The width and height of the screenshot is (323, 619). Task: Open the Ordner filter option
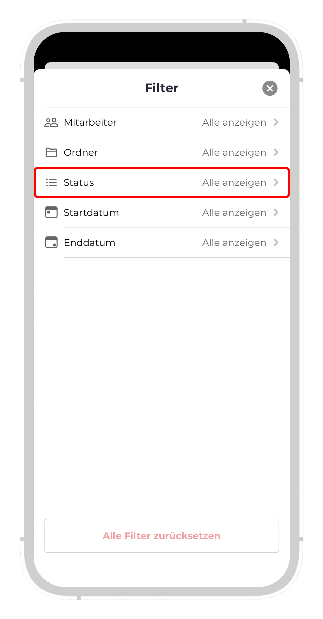pos(161,152)
